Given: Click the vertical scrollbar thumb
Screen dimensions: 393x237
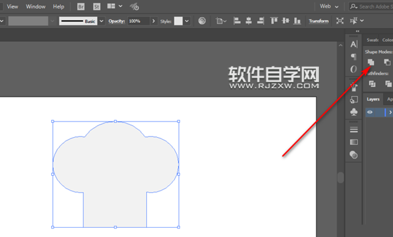Looking at the screenshot, I should click(341, 178).
